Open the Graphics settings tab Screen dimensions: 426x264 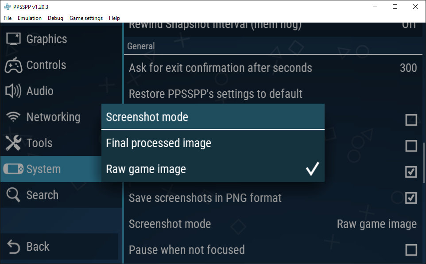pos(62,39)
